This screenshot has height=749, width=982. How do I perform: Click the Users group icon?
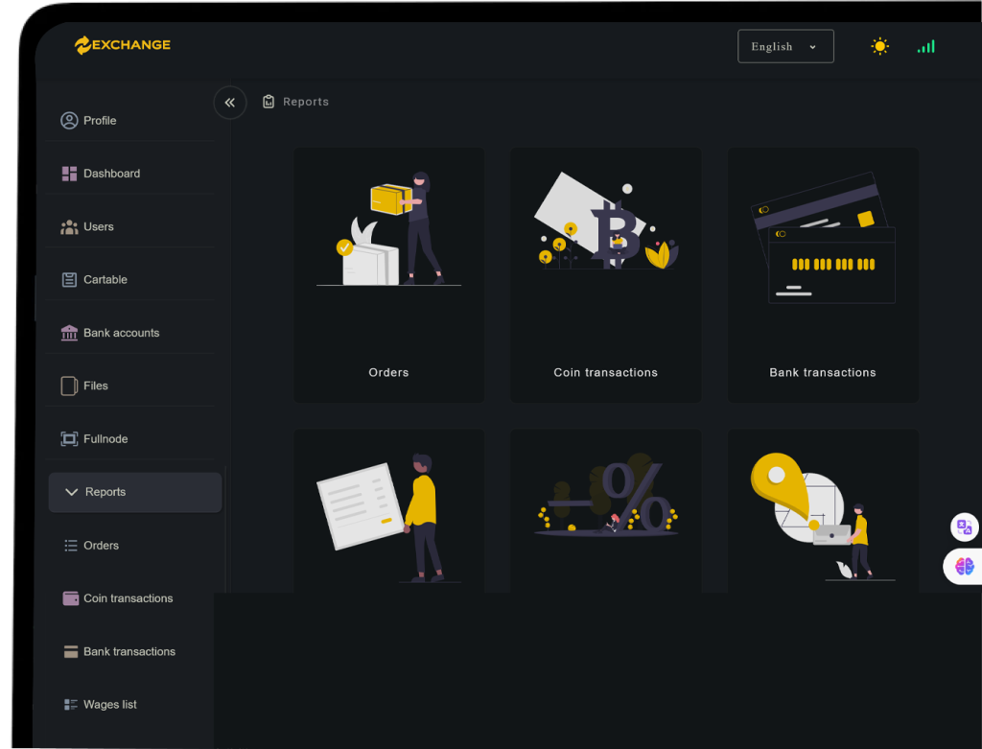69,227
